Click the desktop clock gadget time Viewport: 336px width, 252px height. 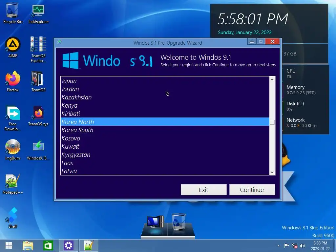[253, 19]
